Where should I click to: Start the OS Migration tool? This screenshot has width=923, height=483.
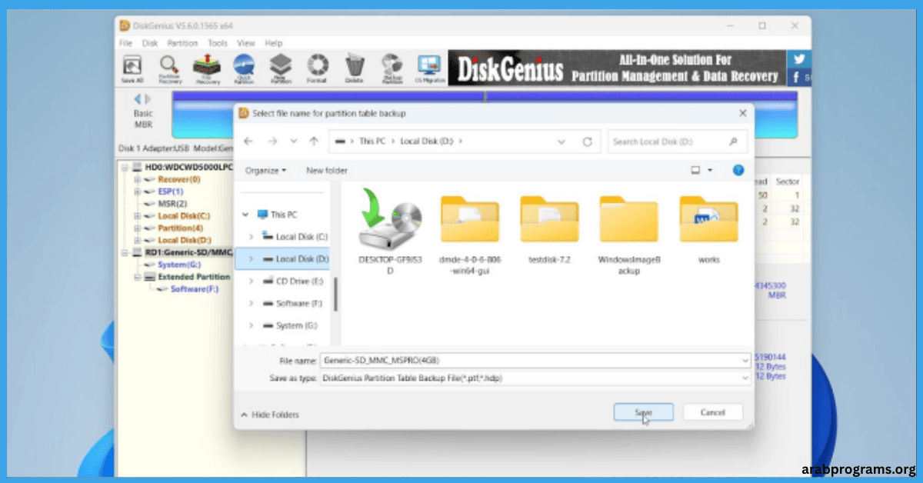tap(429, 68)
